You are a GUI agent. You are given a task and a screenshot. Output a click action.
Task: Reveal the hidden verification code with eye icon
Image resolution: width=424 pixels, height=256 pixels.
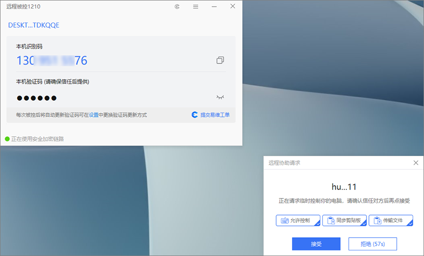[220, 97]
